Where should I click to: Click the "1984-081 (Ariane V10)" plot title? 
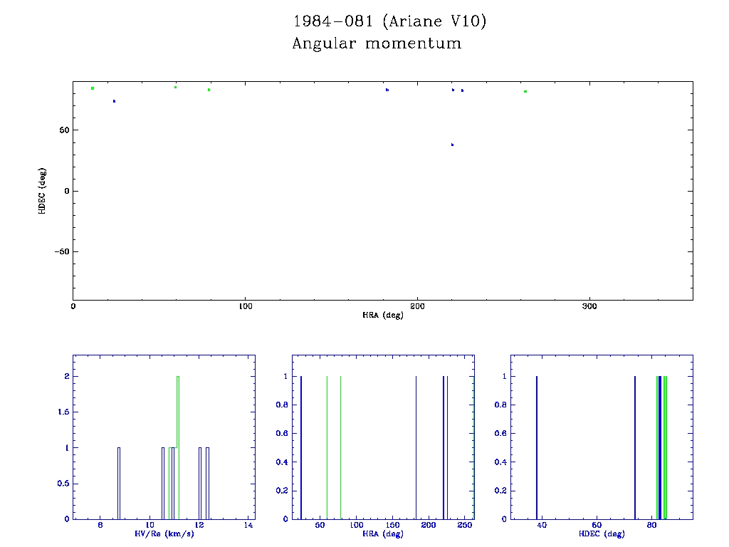coord(390,22)
